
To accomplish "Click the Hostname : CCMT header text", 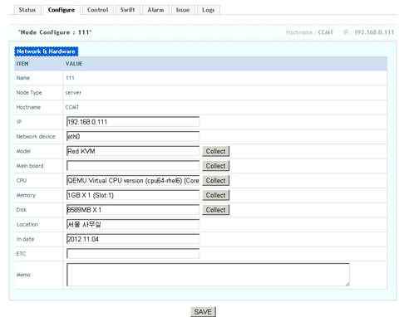I will tap(309, 32).
